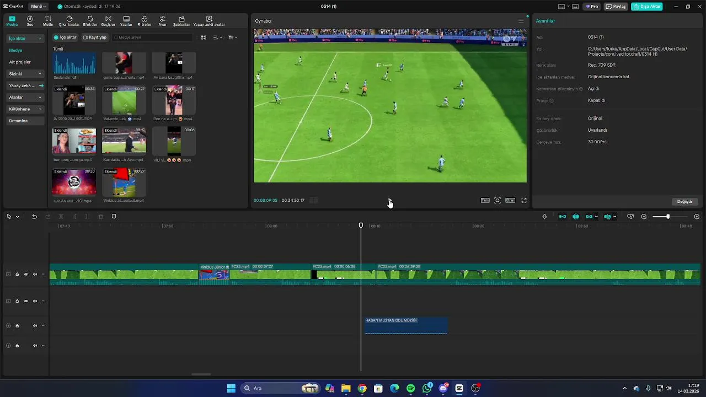Screen dimensions: 706x397
Task: Open the media sort dropdown
Action: click(218, 37)
